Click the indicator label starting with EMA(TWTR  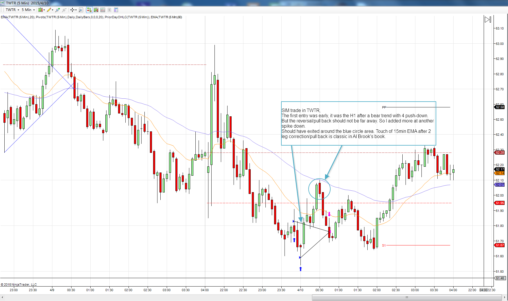91,17
